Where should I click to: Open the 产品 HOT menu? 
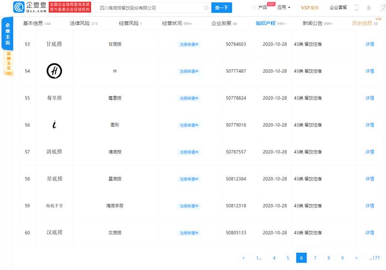[263, 8]
